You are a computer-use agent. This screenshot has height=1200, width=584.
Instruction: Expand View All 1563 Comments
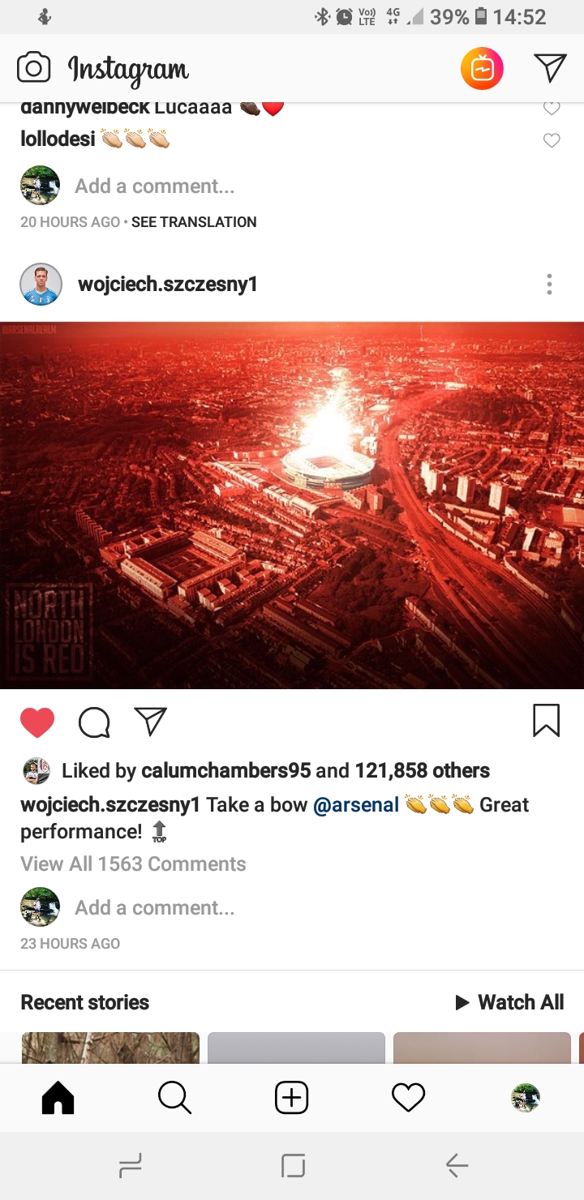tap(133, 864)
